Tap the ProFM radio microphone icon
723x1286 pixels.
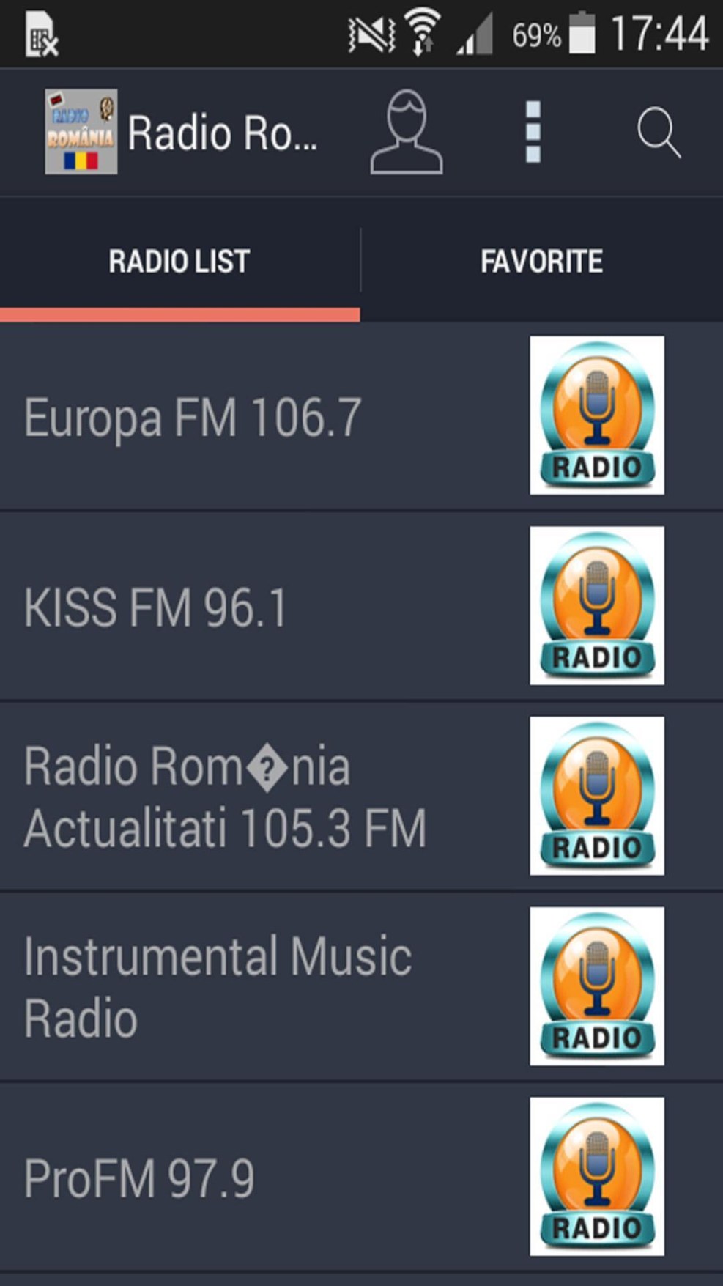(597, 1176)
